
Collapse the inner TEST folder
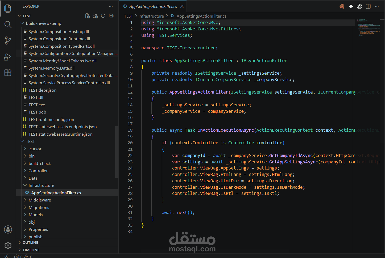point(22,142)
